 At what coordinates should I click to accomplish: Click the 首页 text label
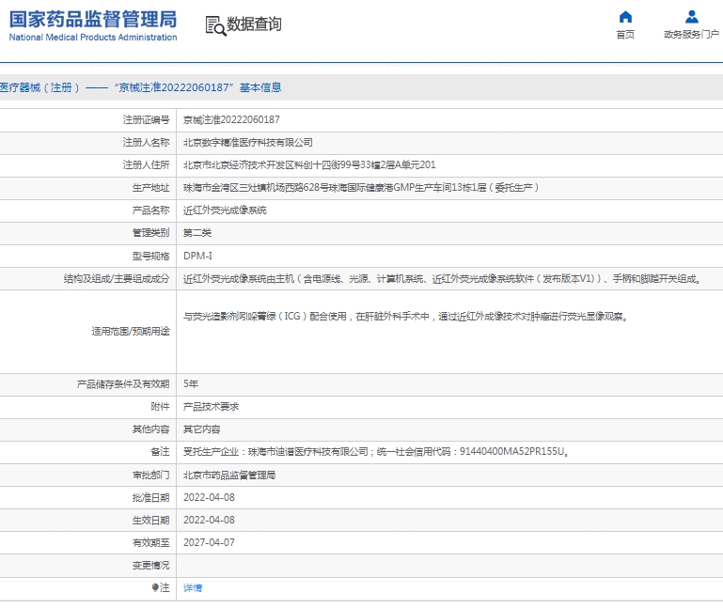click(x=625, y=34)
